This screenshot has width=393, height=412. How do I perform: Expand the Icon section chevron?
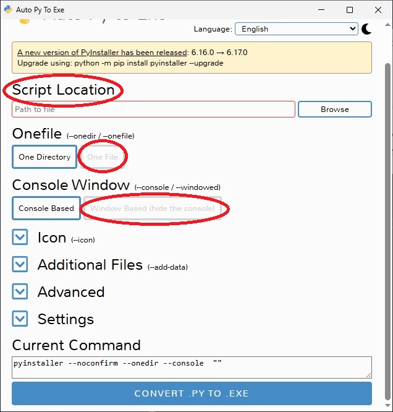click(20, 238)
